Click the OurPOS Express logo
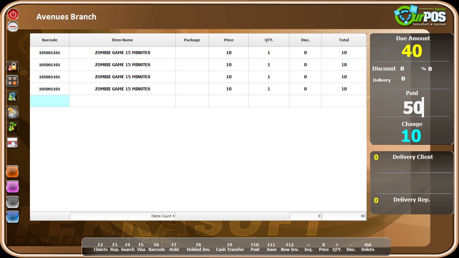The height and width of the screenshot is (258, 459). click(x=420, y=16)
